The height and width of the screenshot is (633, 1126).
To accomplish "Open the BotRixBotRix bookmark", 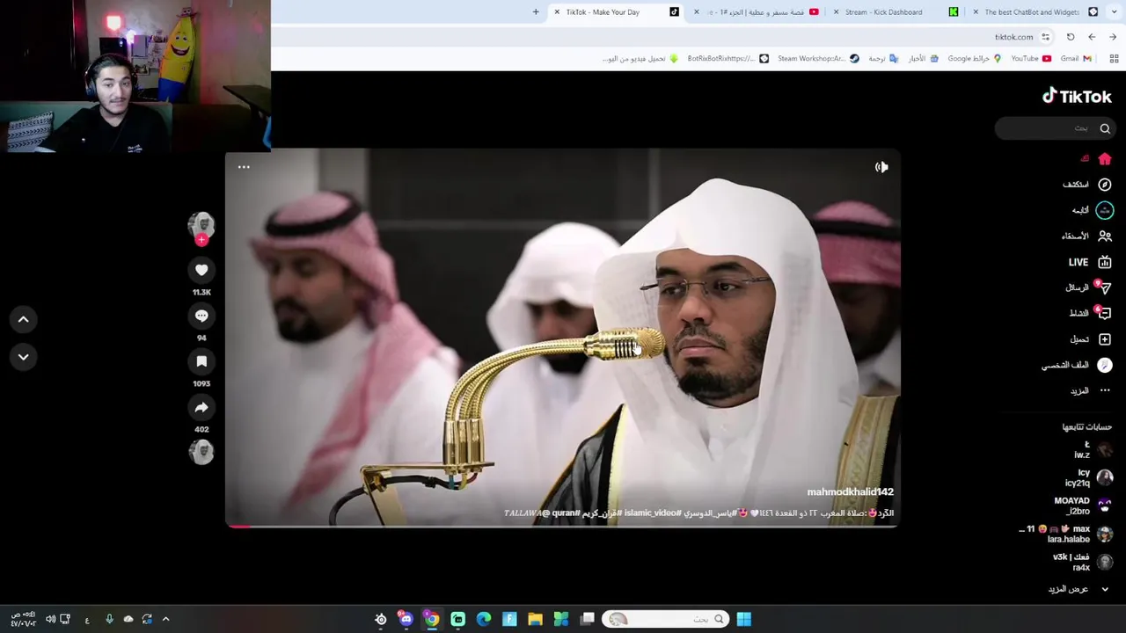I will [x=728, y=58].
